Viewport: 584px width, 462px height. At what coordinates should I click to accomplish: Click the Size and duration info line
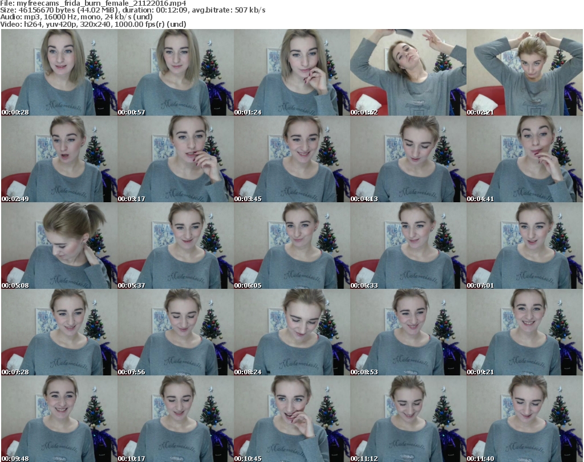tap(132, 10)
